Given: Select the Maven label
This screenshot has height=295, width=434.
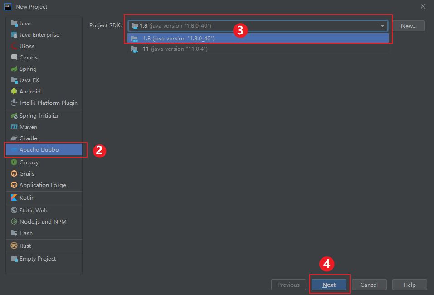Looking at the screenshot, I should 28,127.
